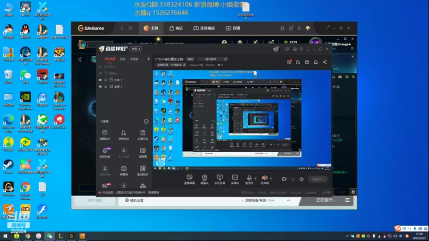Edit the 英雄联盟 category tag
This screenshot has height=241, width=429.
pyautogui.click(x=171, y=65)
